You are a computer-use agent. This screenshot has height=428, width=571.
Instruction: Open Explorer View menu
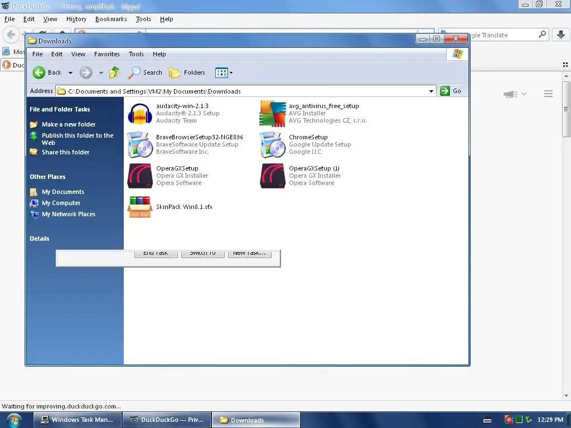pos(78,54)
